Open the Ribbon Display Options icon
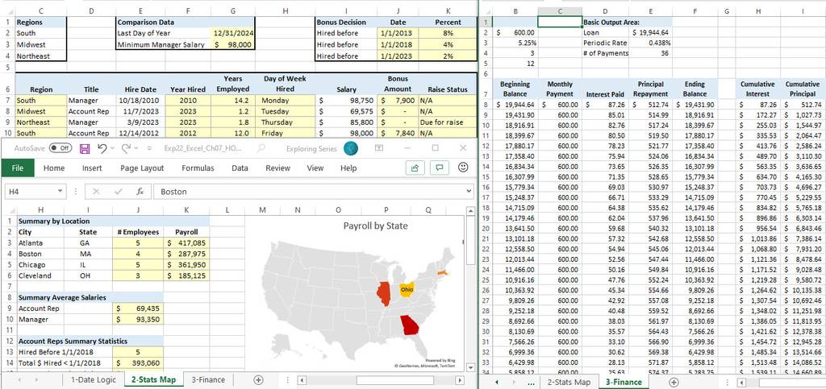 coord(379,149)
